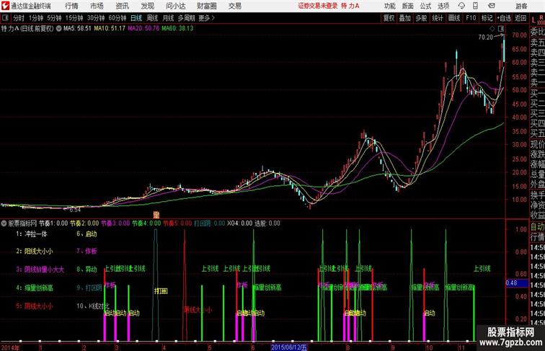The width and height of the screenshot is (545, 351).
Task: Click the 返回 back button
Action: tap(520, 18)
